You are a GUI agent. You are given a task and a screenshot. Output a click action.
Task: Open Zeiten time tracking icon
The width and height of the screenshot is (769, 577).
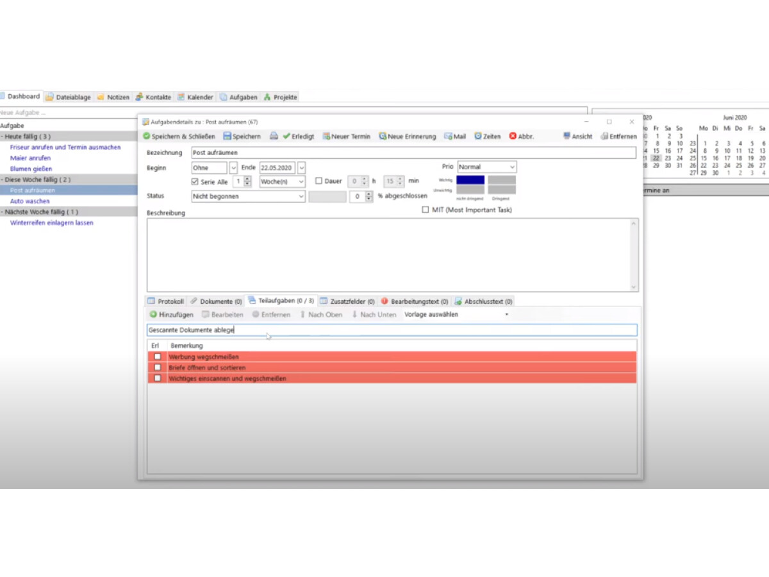tap(478, 137)
